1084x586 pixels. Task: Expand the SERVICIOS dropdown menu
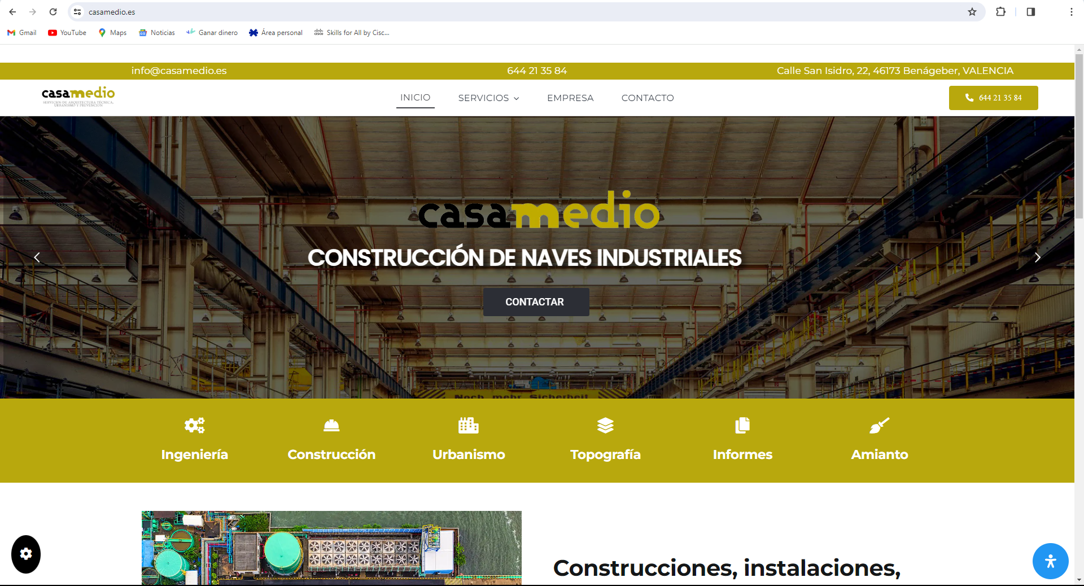pos(488,98)
